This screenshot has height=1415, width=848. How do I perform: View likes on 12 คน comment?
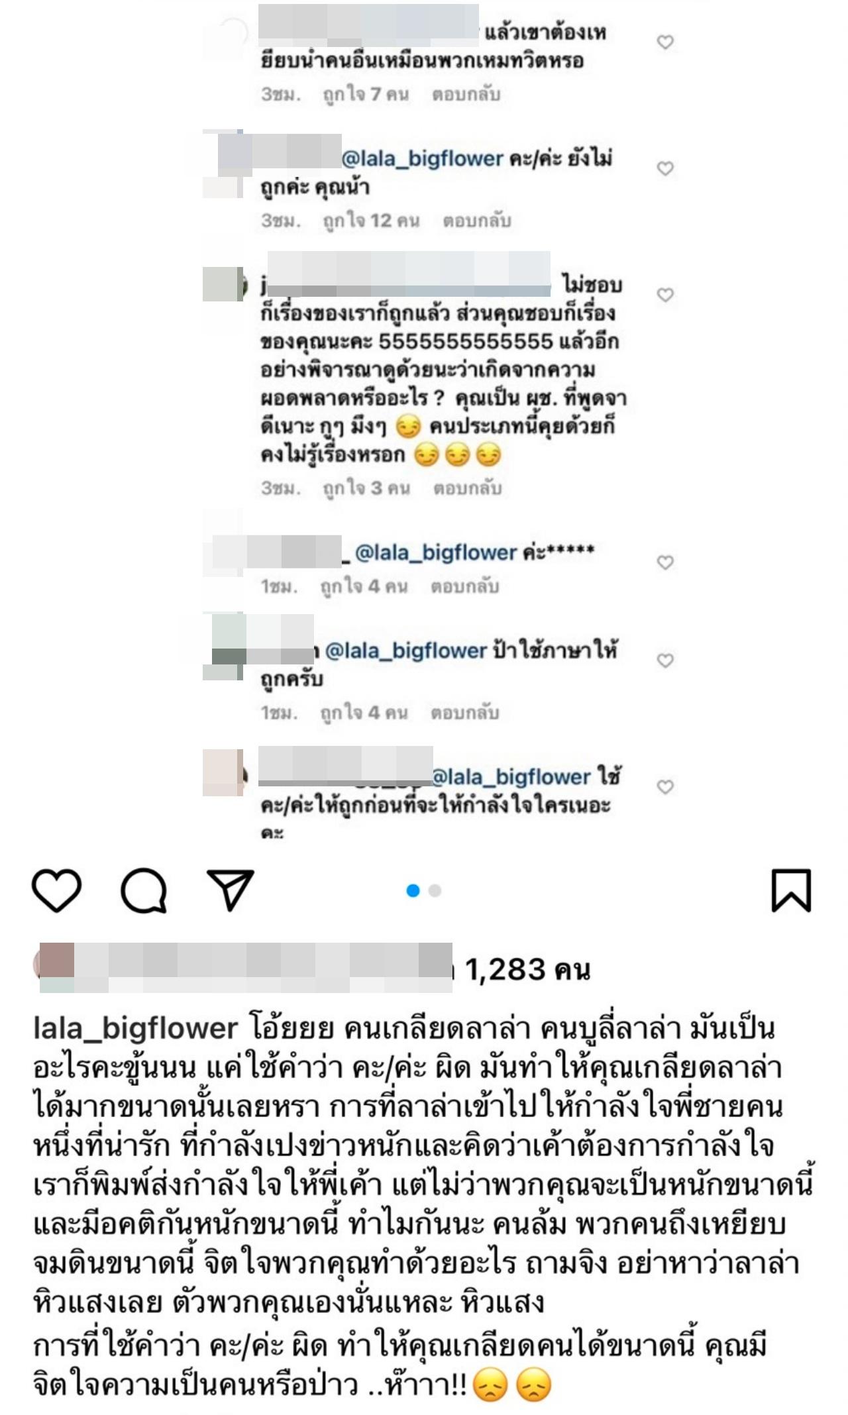[371, 221]
